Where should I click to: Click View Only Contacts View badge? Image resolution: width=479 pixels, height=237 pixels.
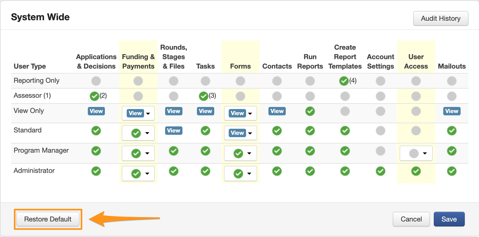pos(277,111)
